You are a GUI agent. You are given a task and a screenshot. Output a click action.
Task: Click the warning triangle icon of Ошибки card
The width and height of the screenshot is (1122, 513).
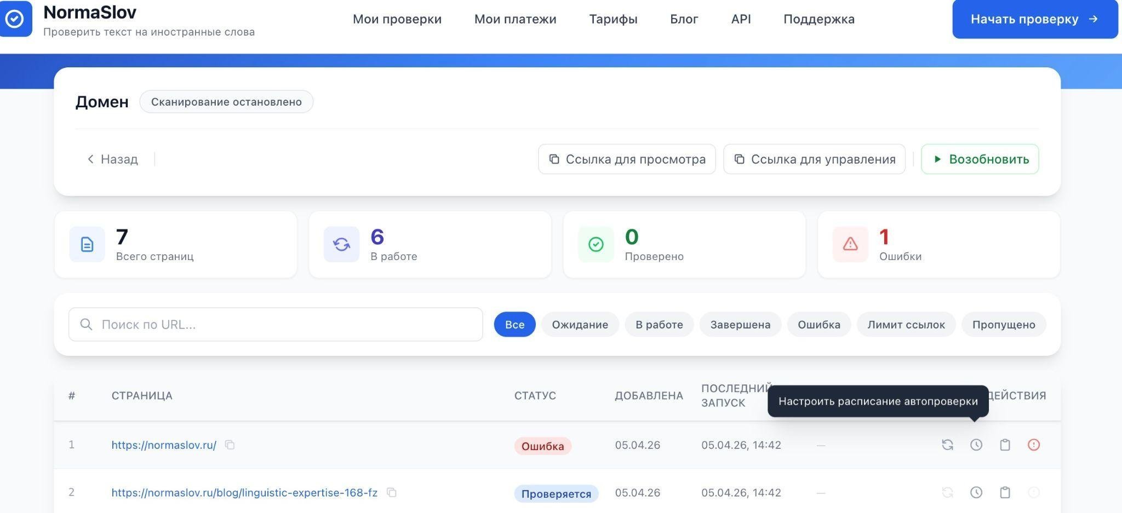[850, 244]
